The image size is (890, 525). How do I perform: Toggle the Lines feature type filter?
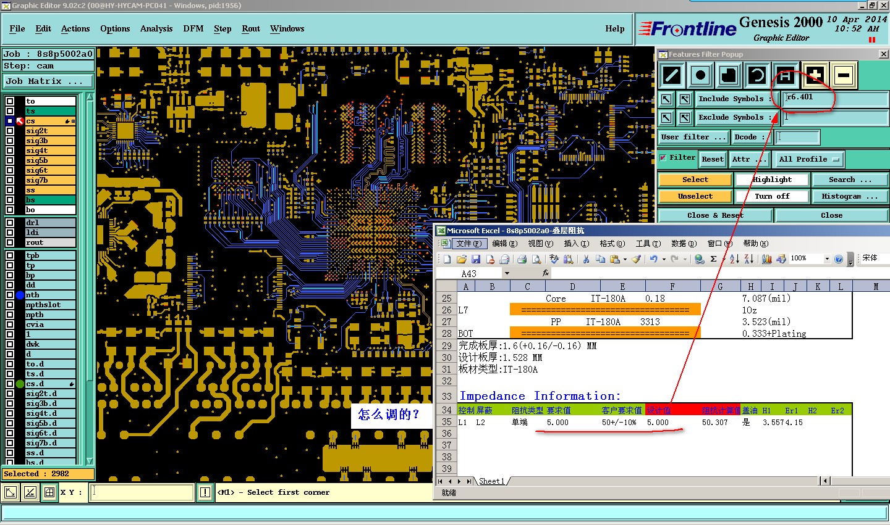coord(672,76)
